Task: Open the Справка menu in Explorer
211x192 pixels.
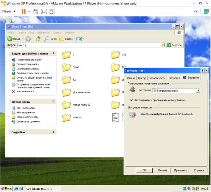Action: pyautogui.click(x=70, y=33)
